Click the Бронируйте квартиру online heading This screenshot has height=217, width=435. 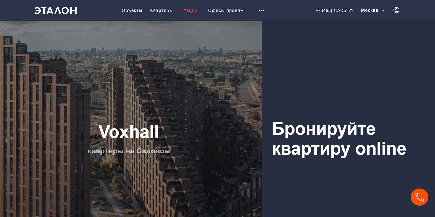339,139
